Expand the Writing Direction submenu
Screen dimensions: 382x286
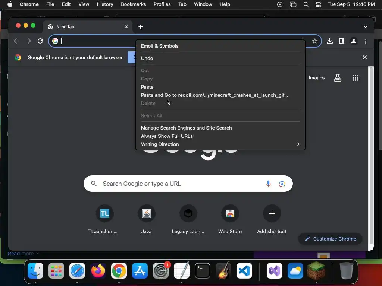[x=220, y=144]
